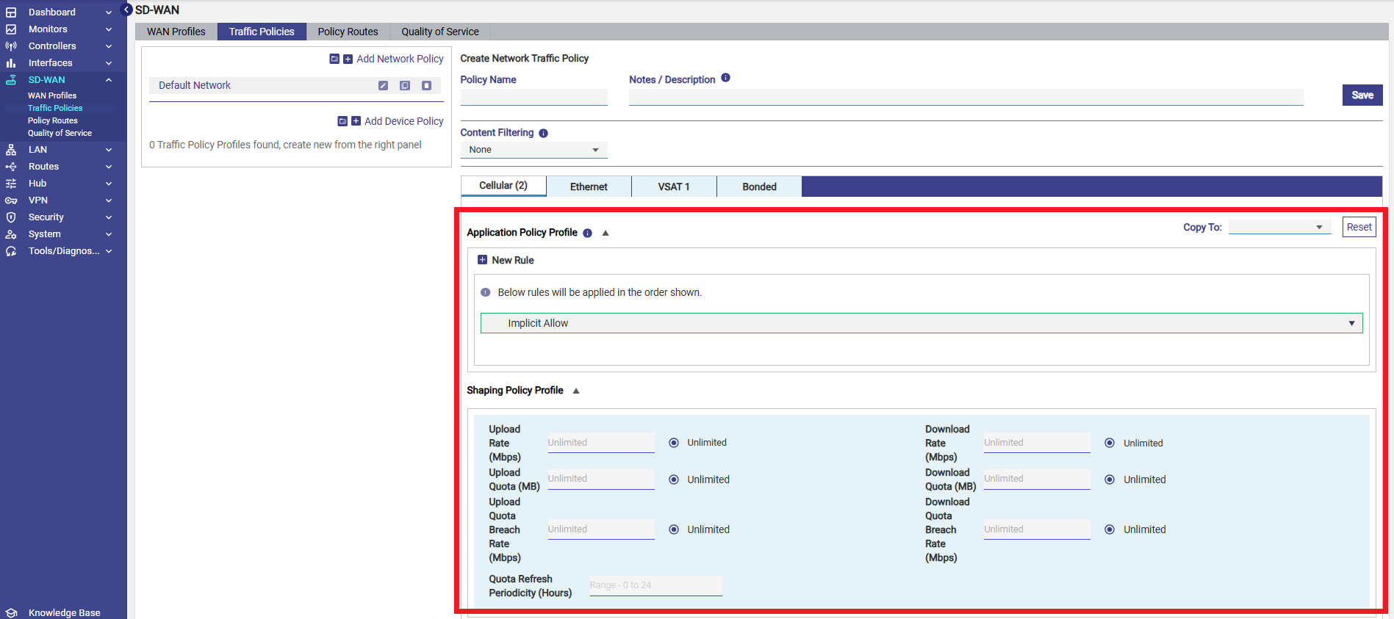Open the Copy To dropdown

click(1279, 228)
